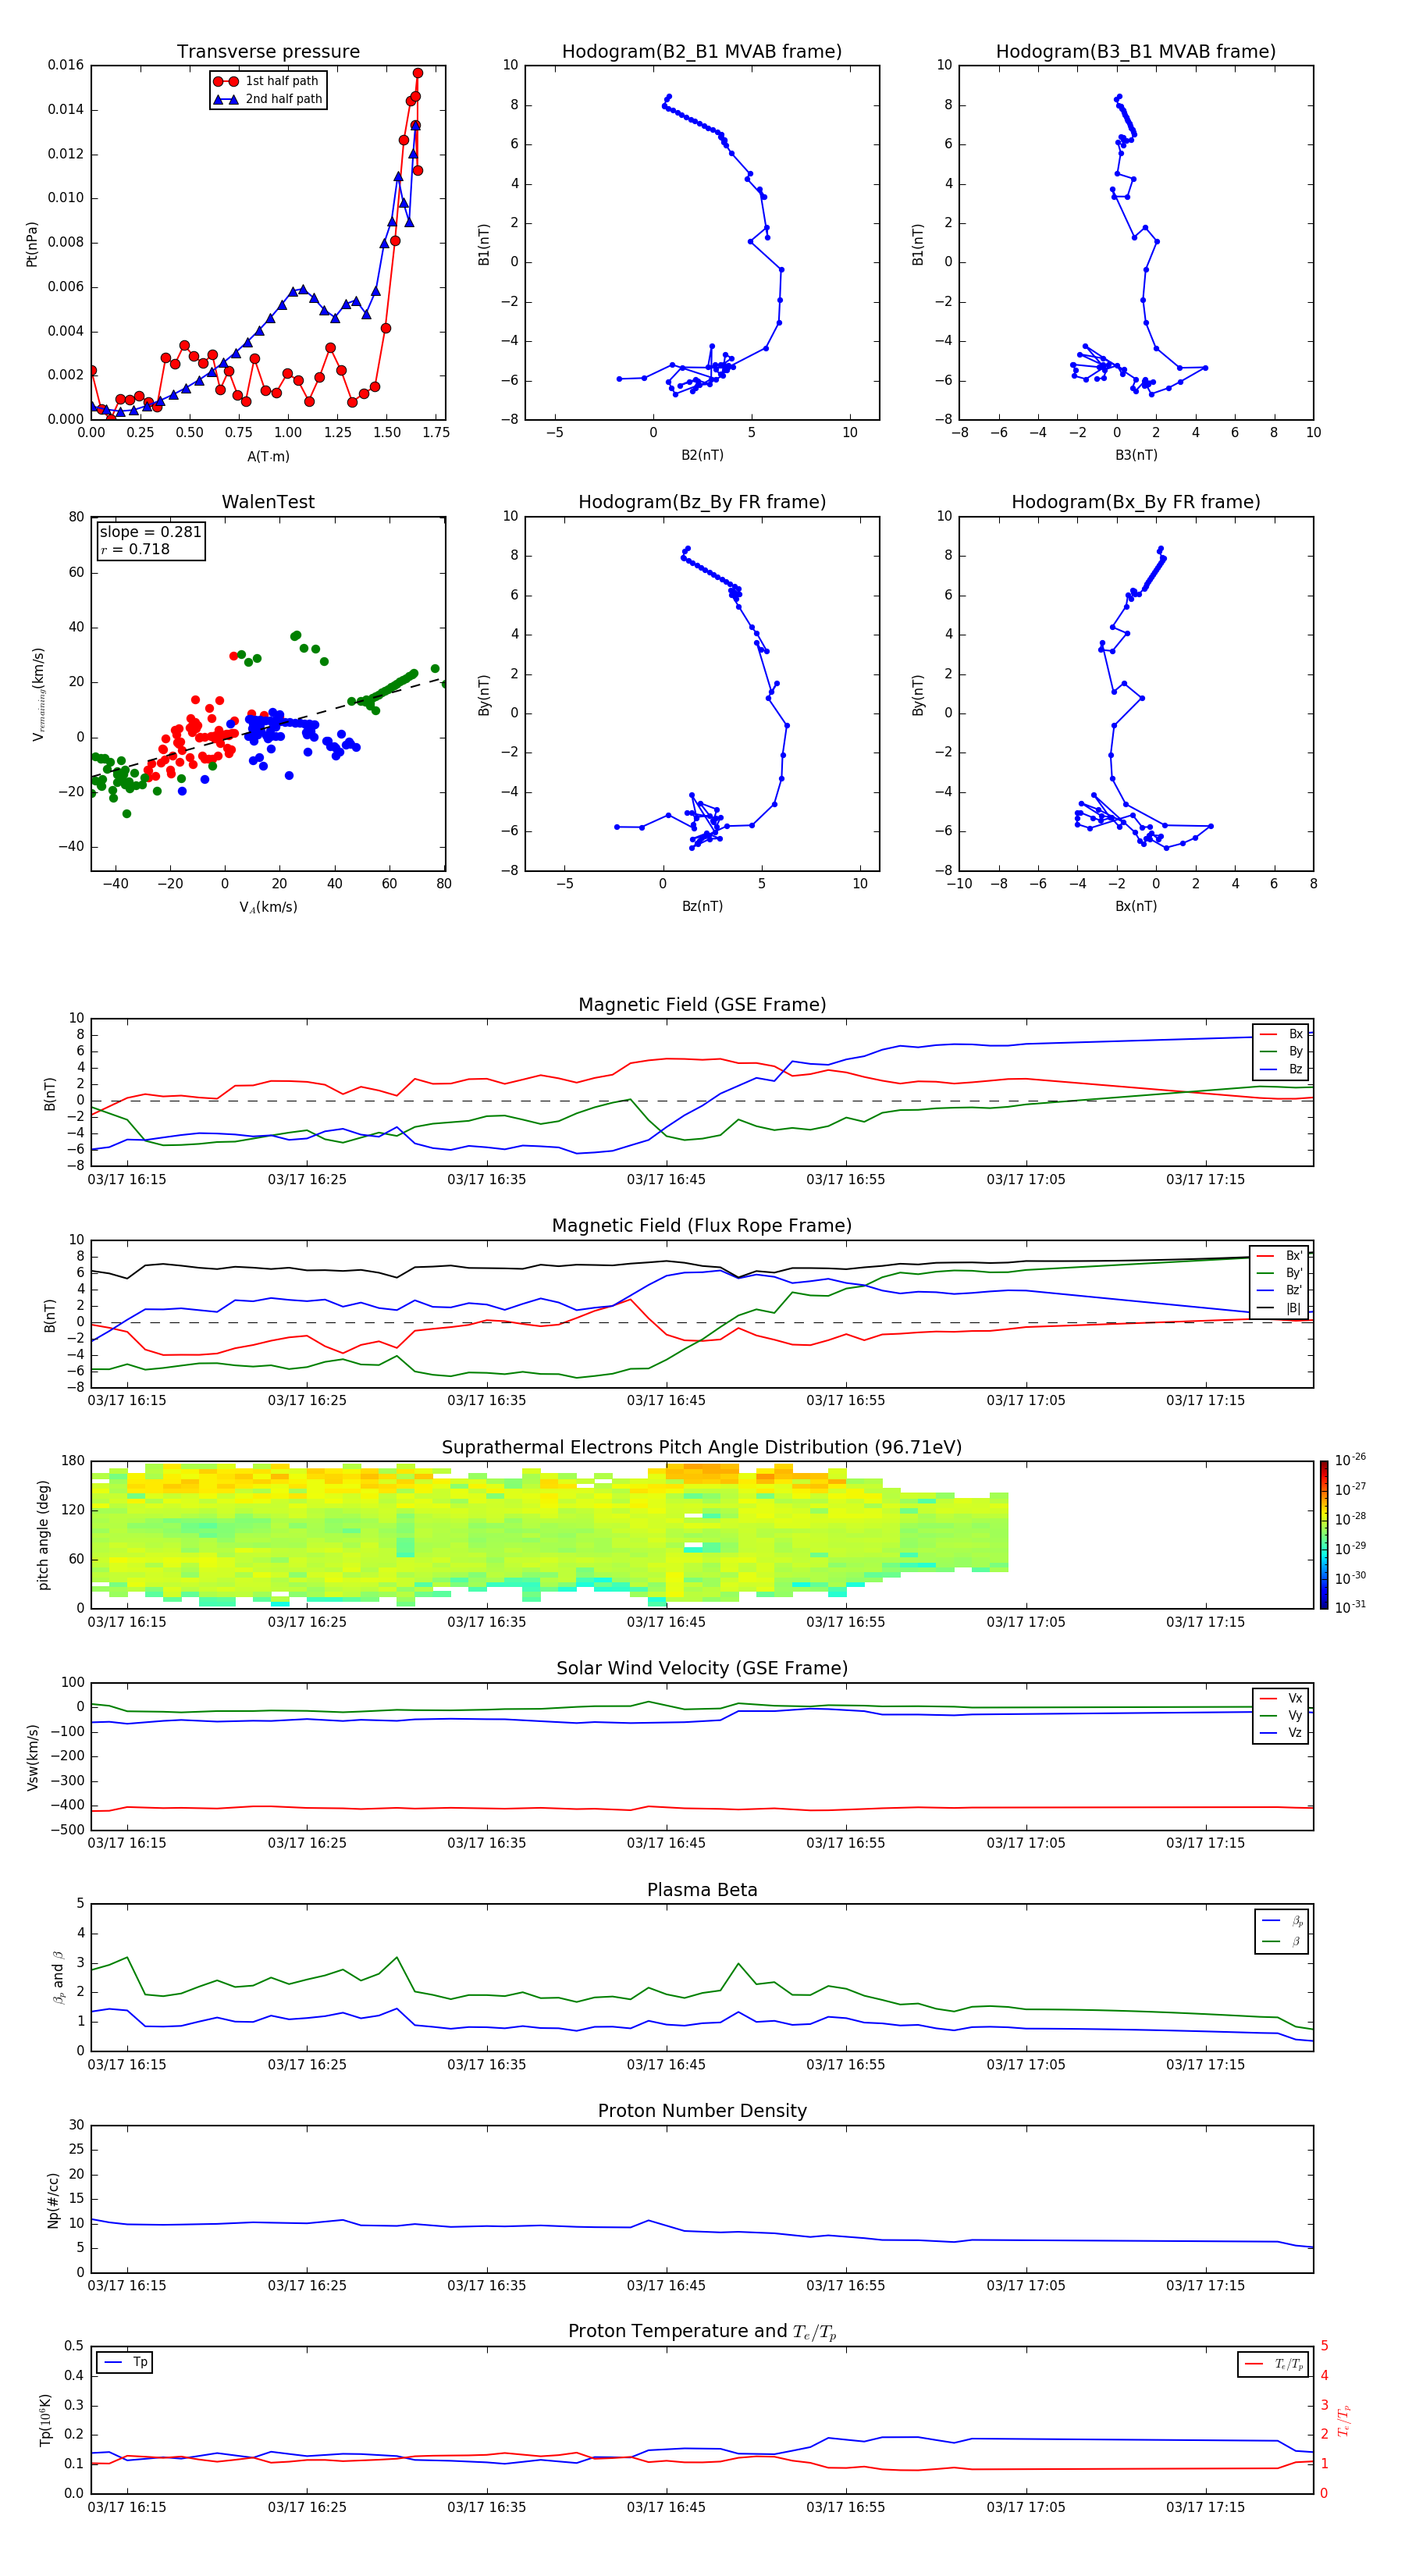1405x2576 pixels.
Task: Click the "Hodogram(Bz_By FR frame)" title
Action: click(702, 502)
